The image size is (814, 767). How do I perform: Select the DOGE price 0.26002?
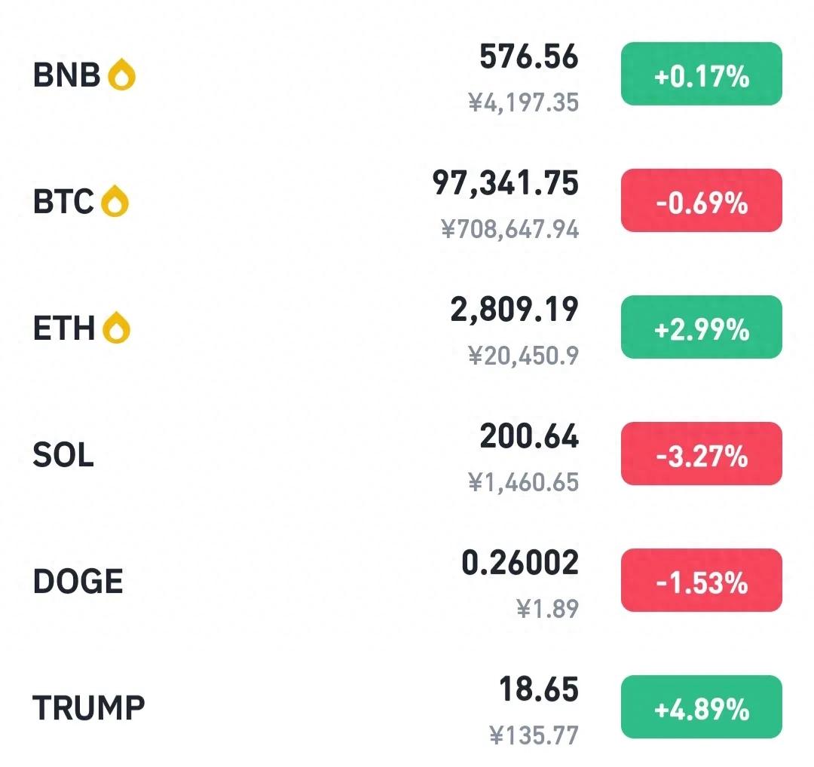click(x=519, y=563)
